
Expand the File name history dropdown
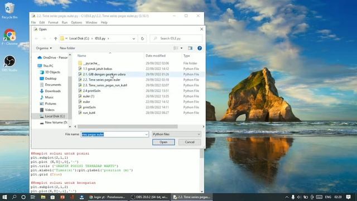point(146,135)
